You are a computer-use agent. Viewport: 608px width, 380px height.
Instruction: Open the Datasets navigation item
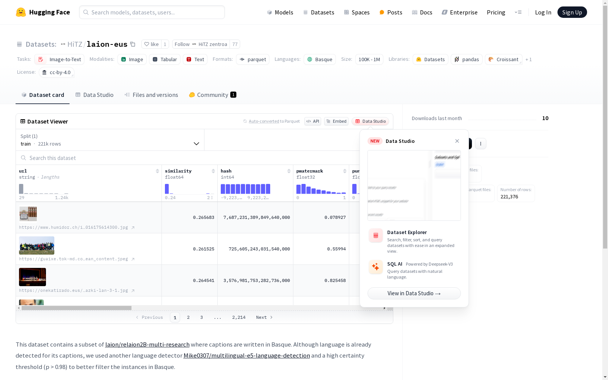(318, 12)
